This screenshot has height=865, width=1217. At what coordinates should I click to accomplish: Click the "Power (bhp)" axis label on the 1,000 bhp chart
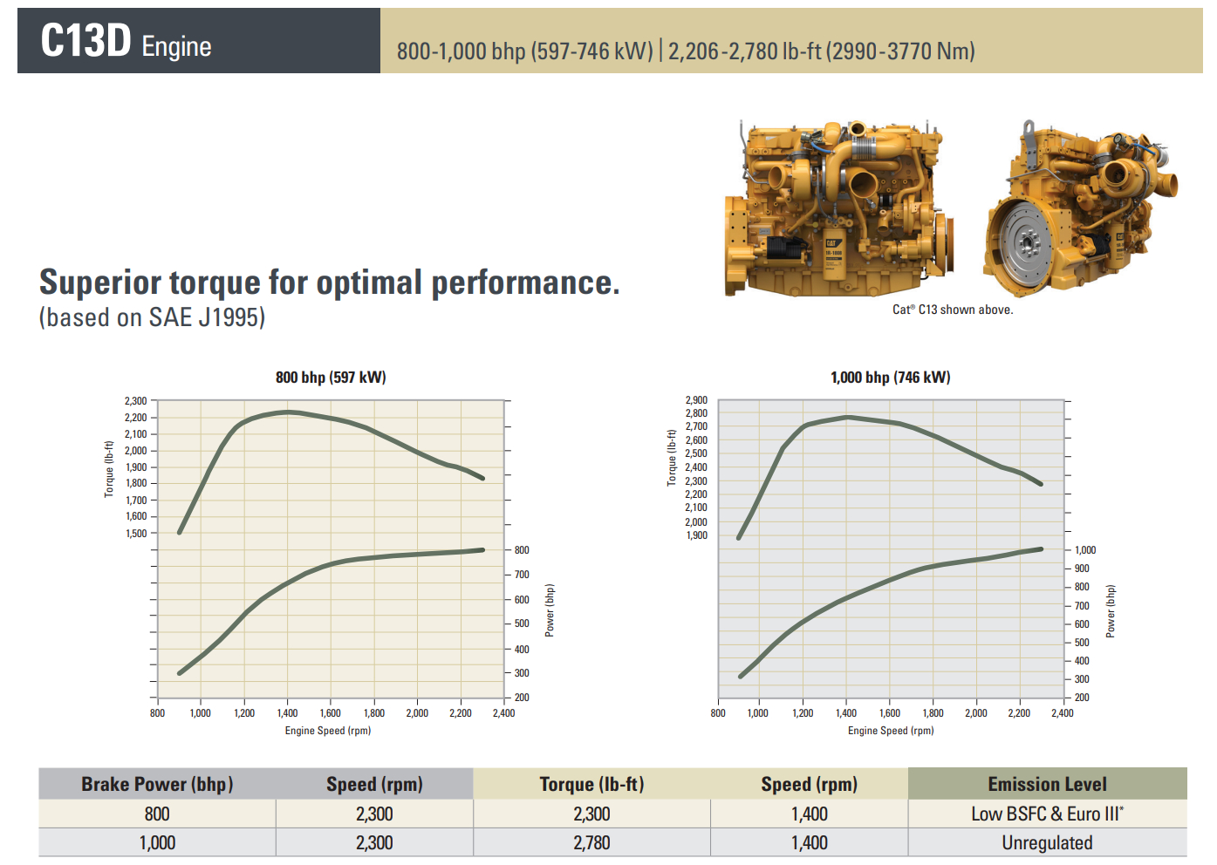click(1111, 611)
